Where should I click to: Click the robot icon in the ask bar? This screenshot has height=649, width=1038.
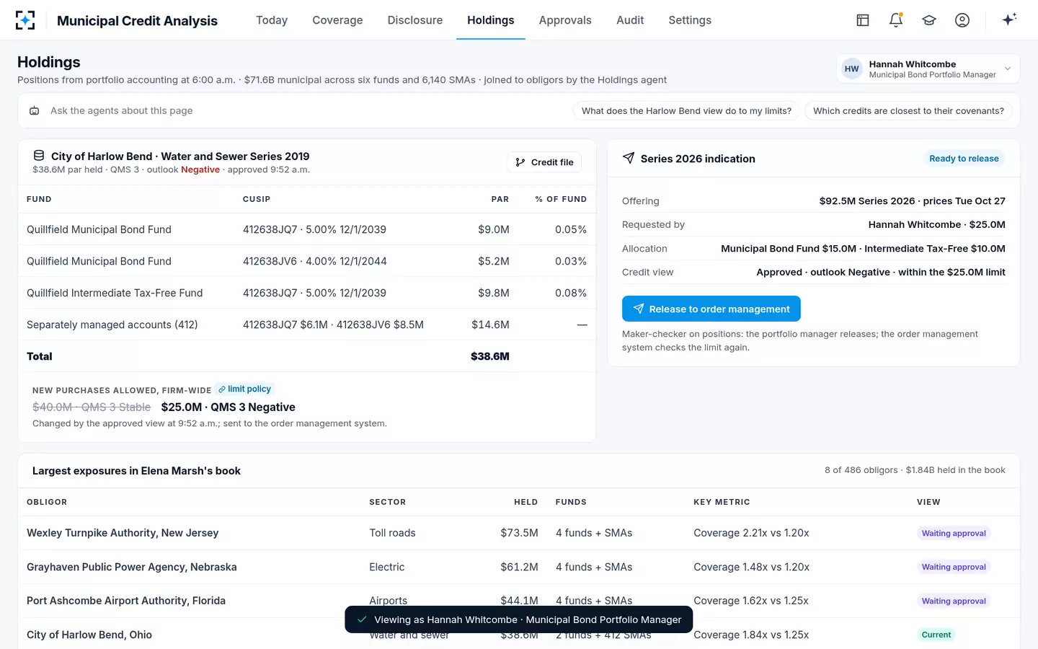34,111
